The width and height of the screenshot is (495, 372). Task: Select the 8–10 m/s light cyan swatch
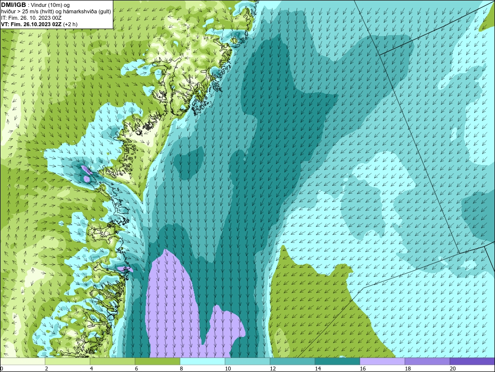(x=202, y=361)
